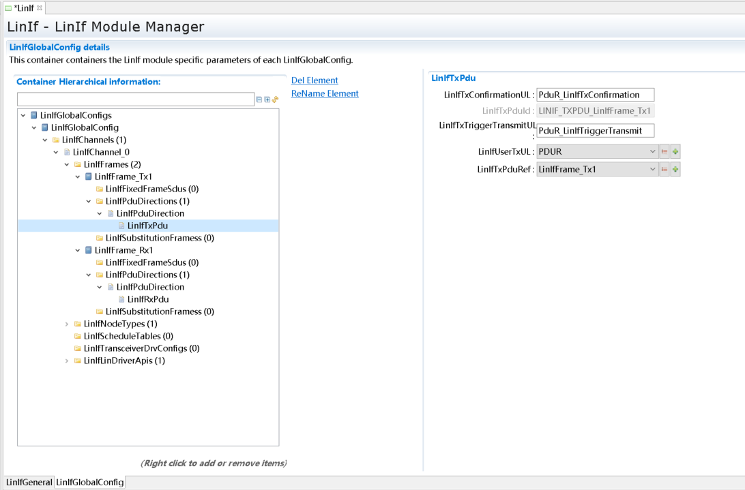Click the LinIfTxConfirmationUL text field
The width and height of the screenshot is (745, 490).
[595, 95]
